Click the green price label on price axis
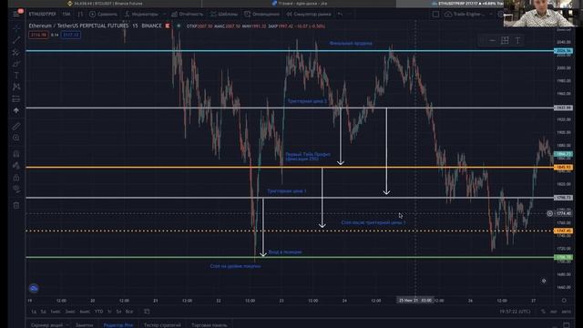Screen dimensions: 583x328 563,257
